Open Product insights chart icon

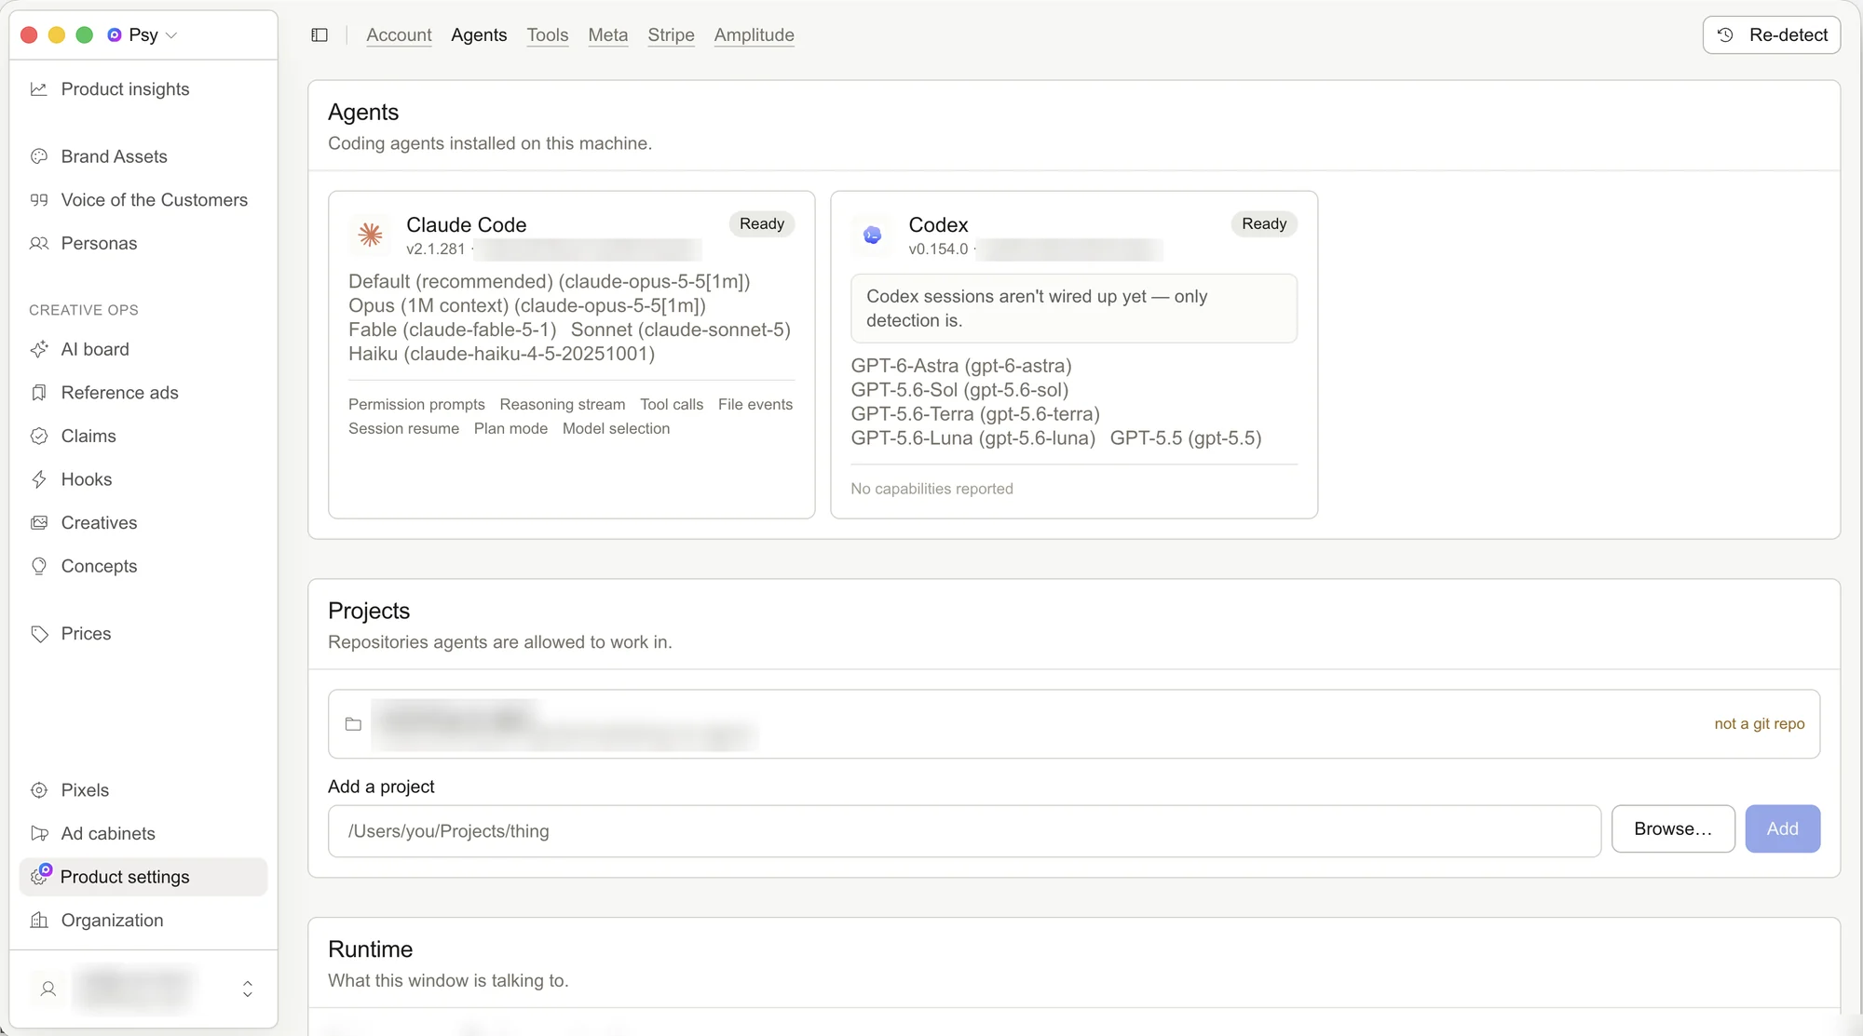tap(39, 89)
